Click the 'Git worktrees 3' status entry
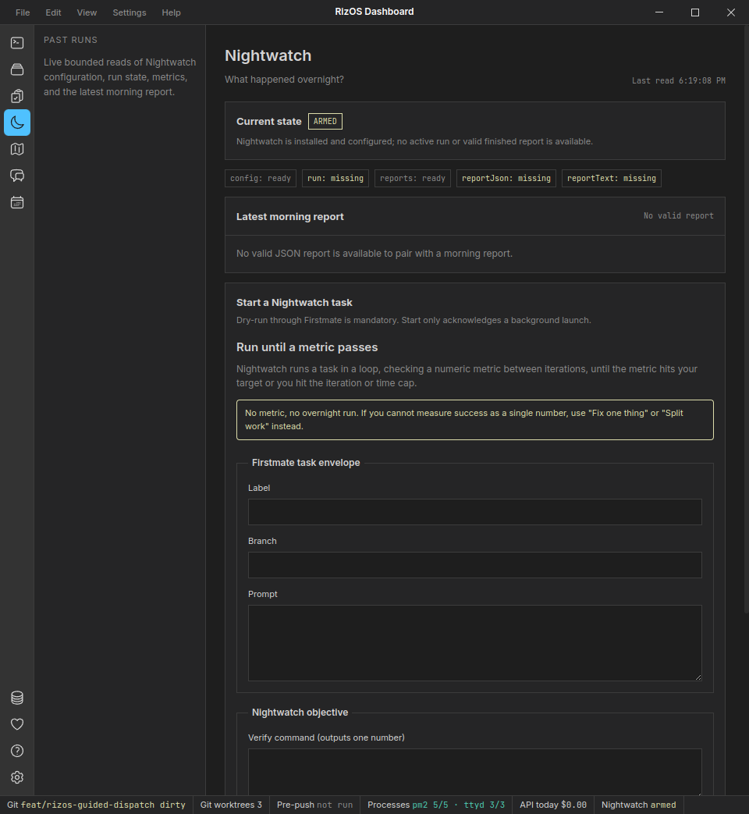The height and width of the screenshot is (814, 749). coord(231,805)
